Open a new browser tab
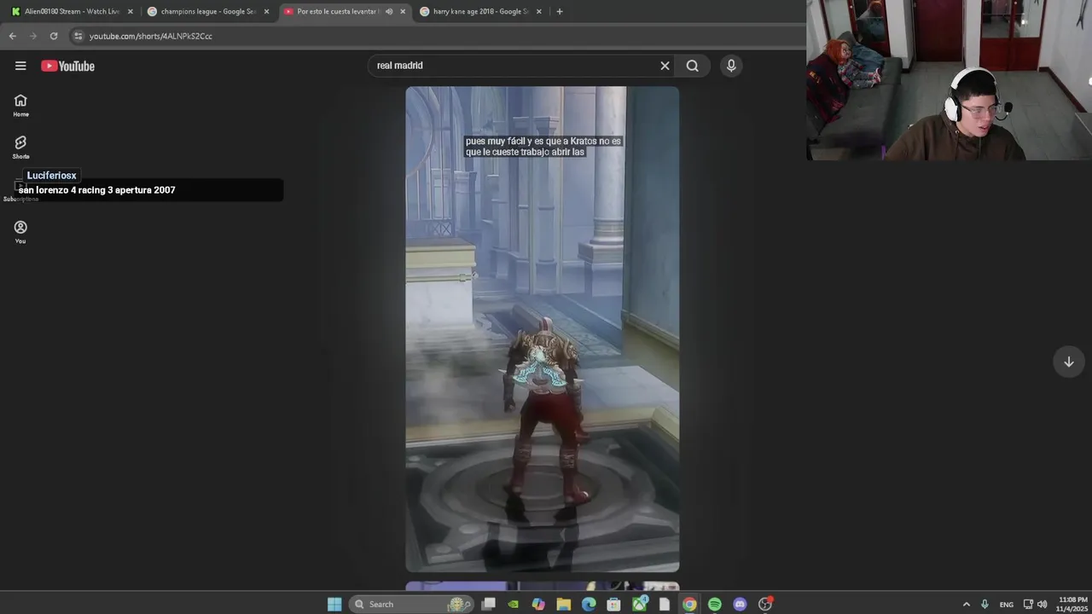This screenshot has width=1092, height=614. pos(559,11)
